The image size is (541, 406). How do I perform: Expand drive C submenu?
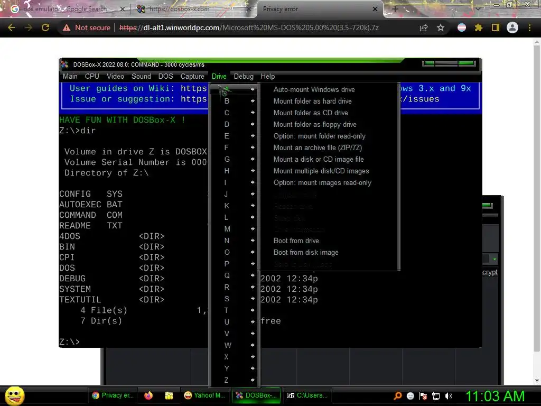tap(234, 113)
